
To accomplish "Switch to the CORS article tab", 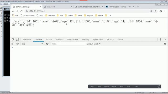I will click(89, 7).
